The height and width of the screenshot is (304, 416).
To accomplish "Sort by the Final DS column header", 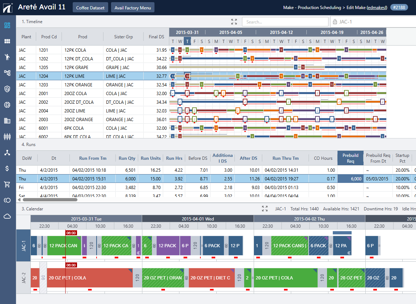I will pos(156,37).
